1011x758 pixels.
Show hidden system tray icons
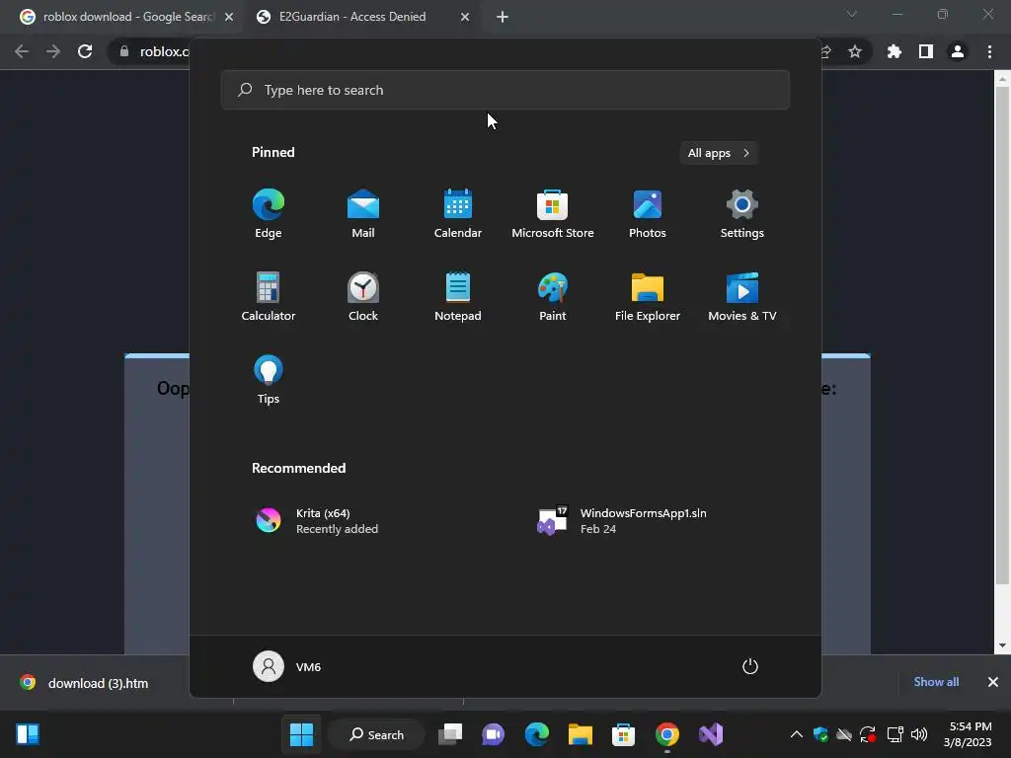coord(797,734)
